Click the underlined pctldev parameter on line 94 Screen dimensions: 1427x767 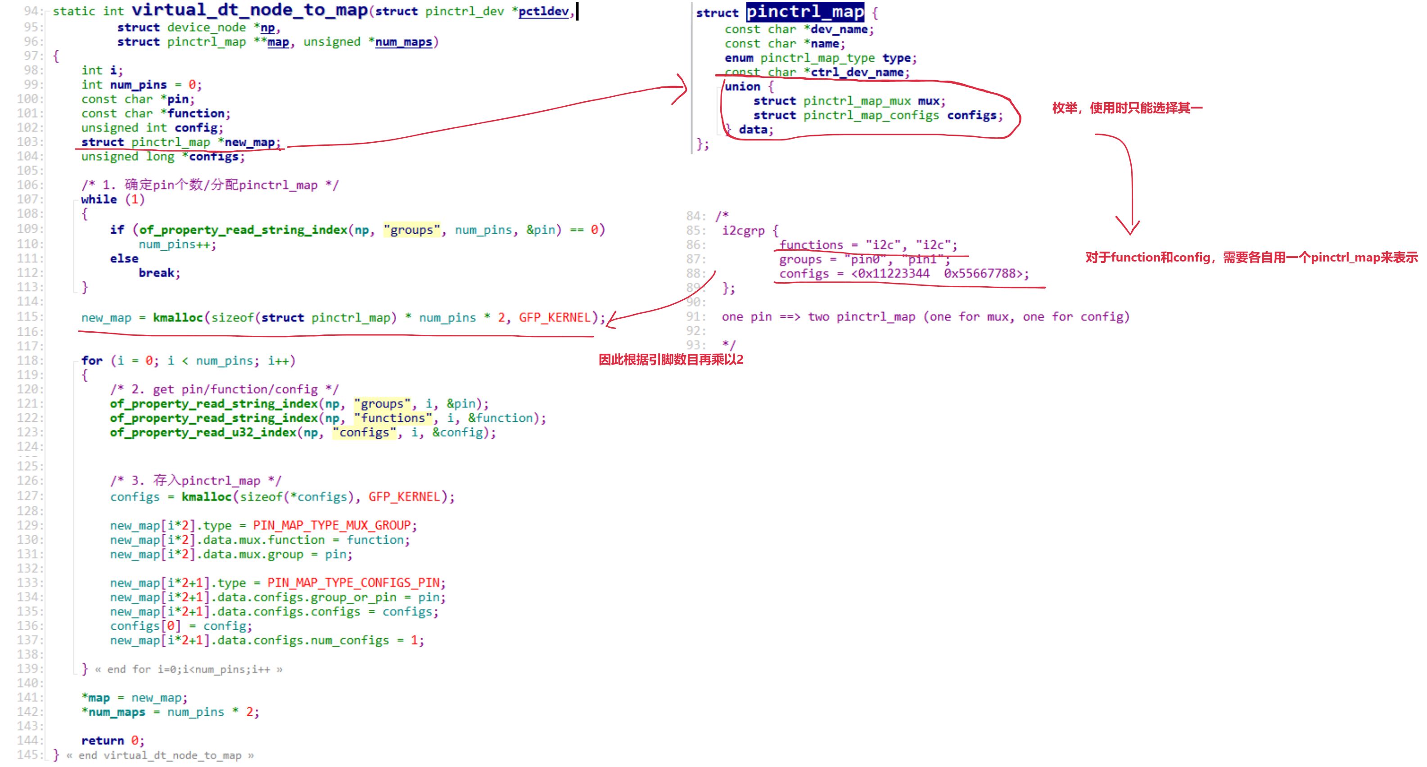(543, 12)
